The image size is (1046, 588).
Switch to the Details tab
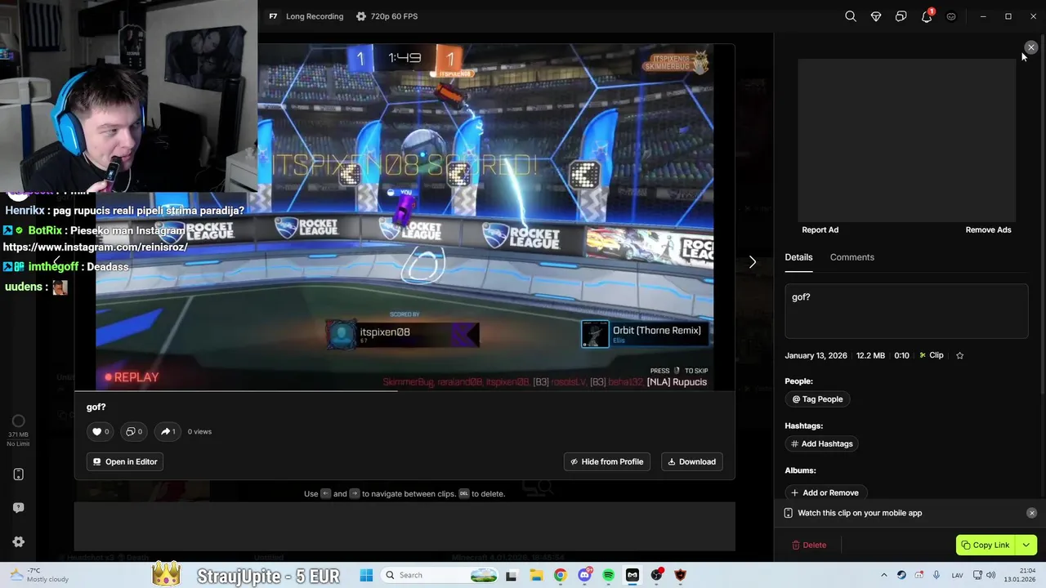(799, 257)
